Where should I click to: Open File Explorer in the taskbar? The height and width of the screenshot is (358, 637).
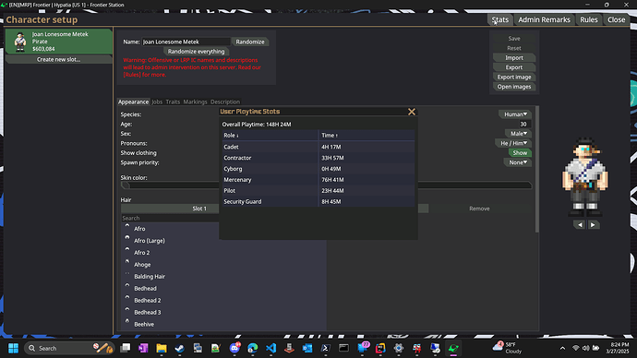[162, 348]
